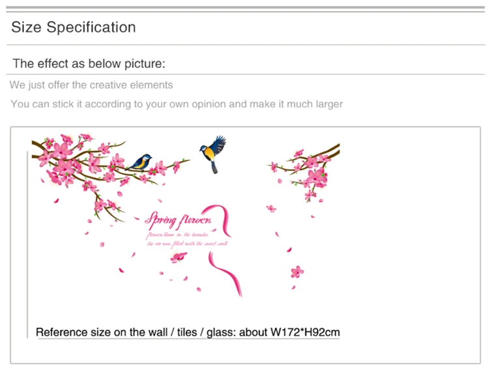Click the flying blue bird
490x365 pixels.
click(x=213, y=154)
